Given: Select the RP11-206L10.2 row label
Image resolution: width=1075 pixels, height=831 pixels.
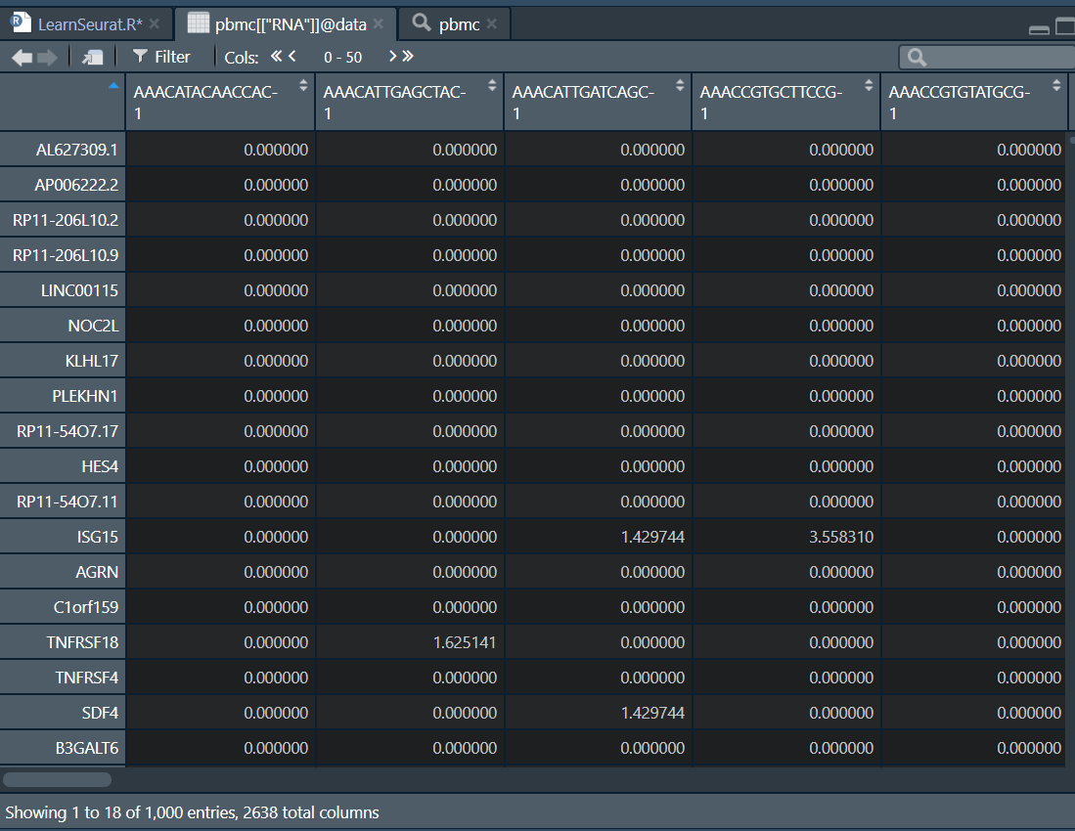Looking at the screenshot, I should [x=66, y=220].
